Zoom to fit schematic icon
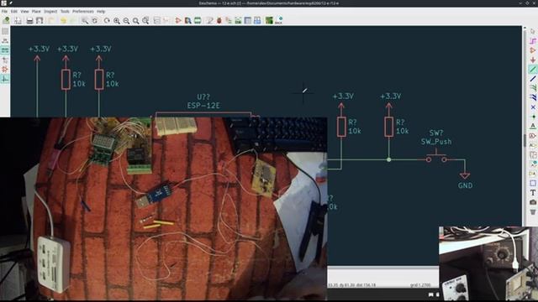The image size is (538, 302). tap(136, 20)
